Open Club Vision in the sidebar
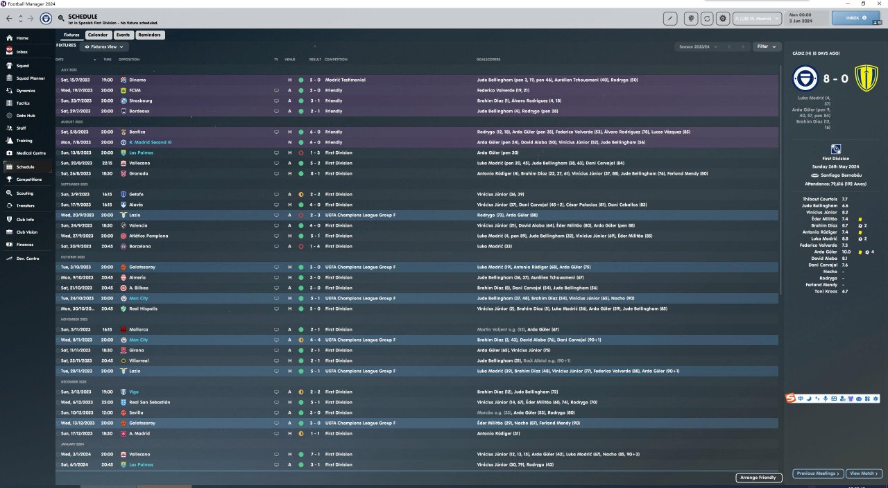The height and width of the screenshot is (488, 888). click(x=26, y=232)
